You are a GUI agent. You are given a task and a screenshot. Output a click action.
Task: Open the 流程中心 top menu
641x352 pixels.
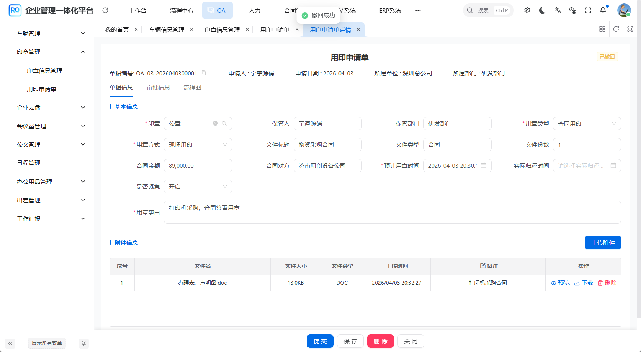(182, 10)
